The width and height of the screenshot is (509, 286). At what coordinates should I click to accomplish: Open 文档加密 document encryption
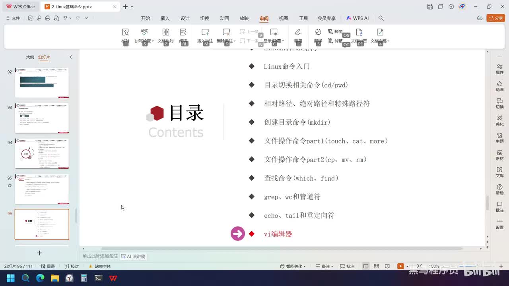[x=359, y=36]
